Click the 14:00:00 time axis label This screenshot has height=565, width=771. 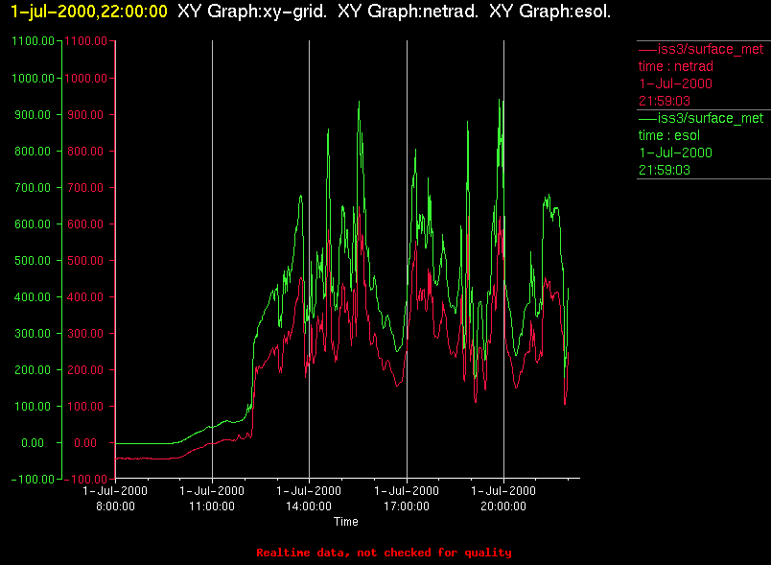click(x=309, y=506)
